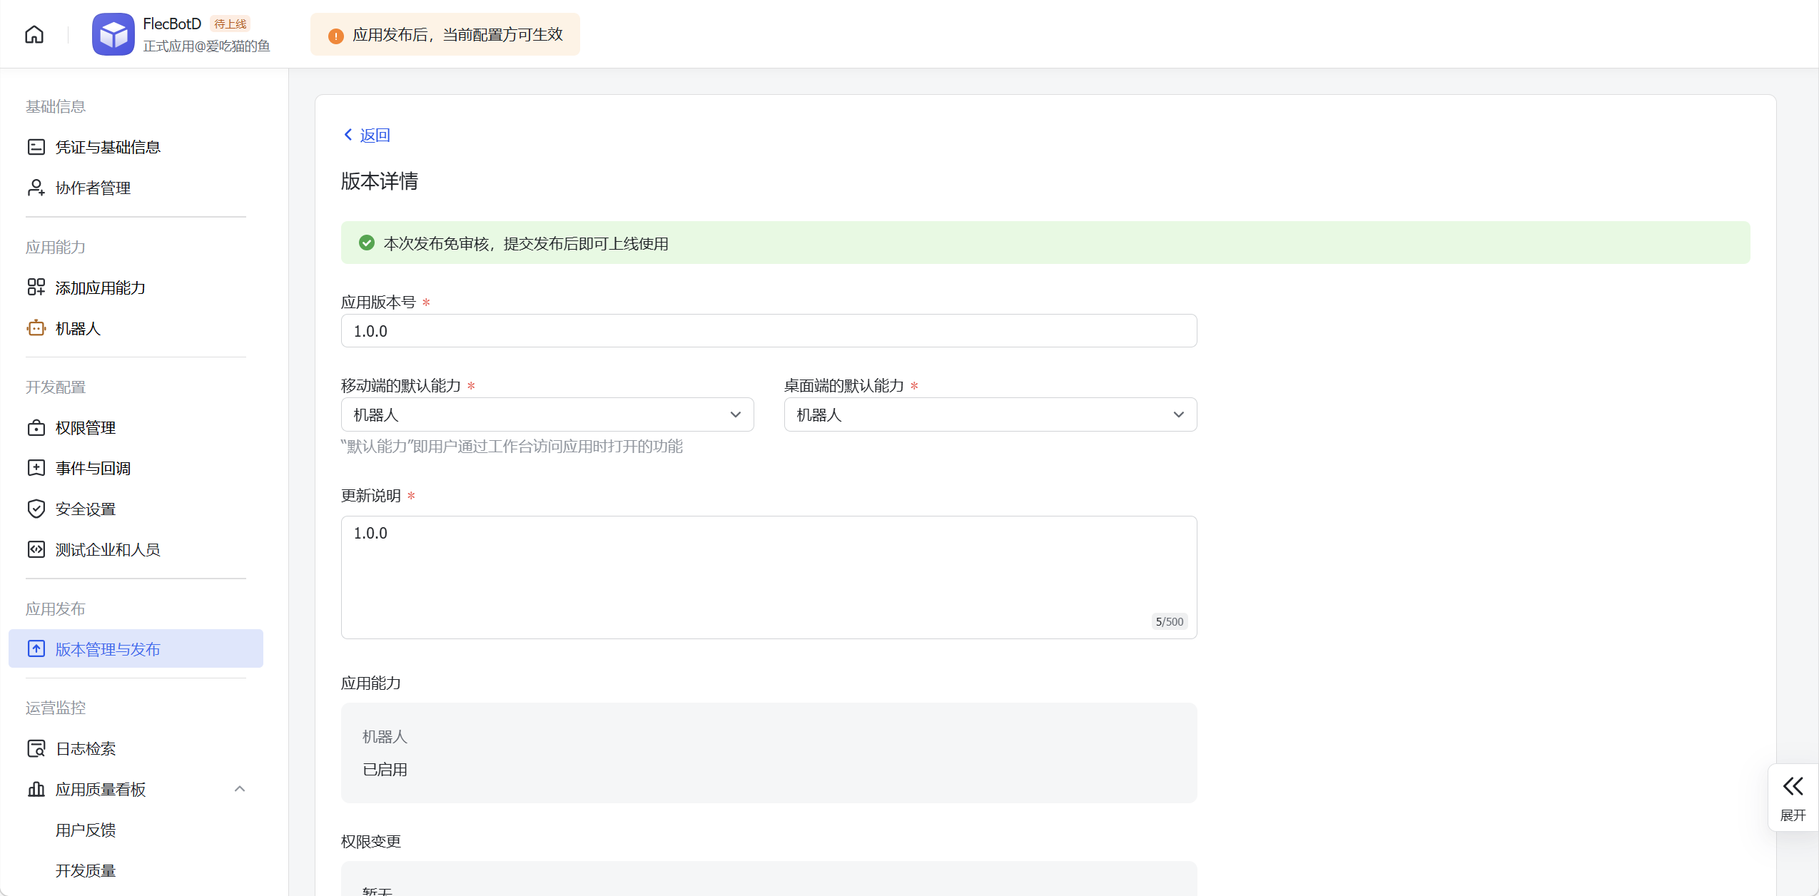Click the test enterprise and members icon
The height and width of the screenshot is (896, 1819).
click(x=36, y=549)
